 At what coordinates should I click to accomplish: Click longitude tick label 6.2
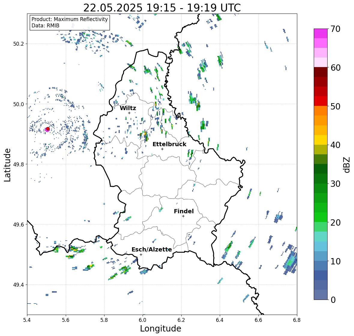[x=181, y=320]
